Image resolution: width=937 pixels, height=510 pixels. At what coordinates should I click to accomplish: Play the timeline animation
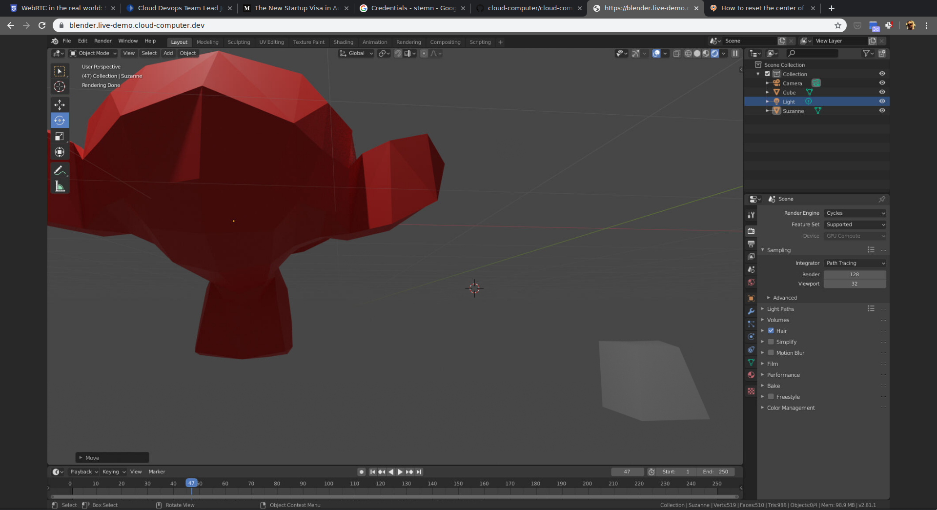400,472
